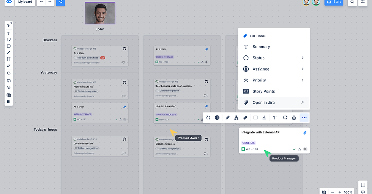This screenshot has width=372, height=194.
Task: Select the cursor pointer tool
Action: (9, 25)
